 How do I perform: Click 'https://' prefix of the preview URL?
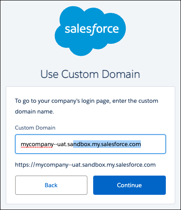pos(25,165)
